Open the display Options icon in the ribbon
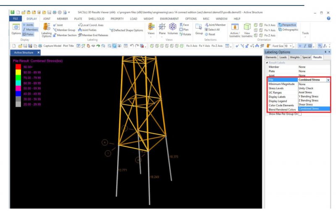This screenshot has width=336, height=211. click(x=16, y=29)
